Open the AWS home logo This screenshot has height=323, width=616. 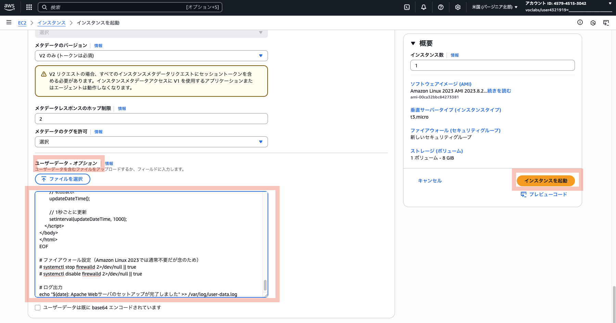coord(9,7)
